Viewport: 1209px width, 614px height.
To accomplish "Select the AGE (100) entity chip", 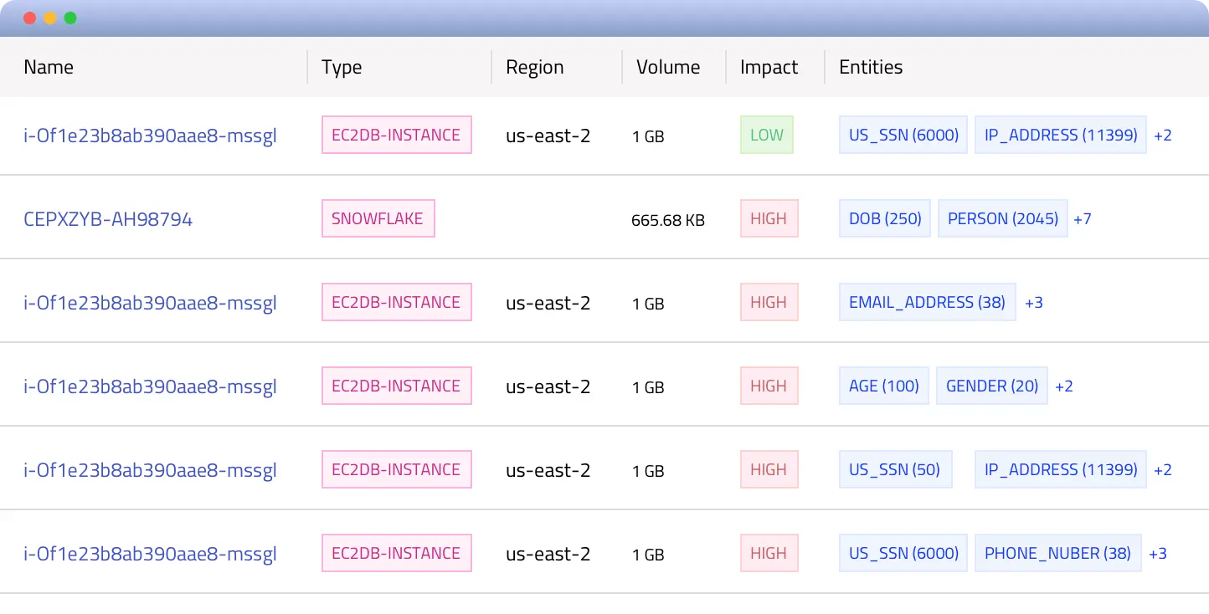I will point(883,386).
